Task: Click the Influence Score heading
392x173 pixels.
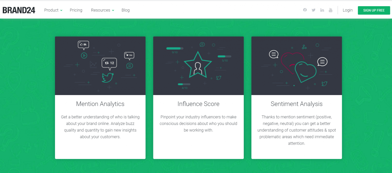Action: tap(198, 104)
